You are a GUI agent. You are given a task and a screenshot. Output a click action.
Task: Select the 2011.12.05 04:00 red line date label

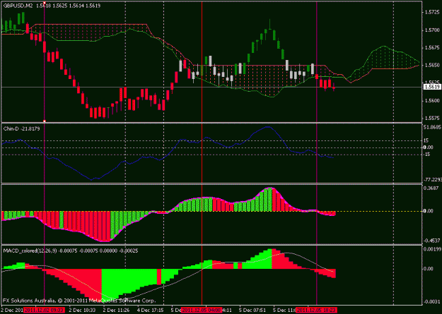[202, 310]
